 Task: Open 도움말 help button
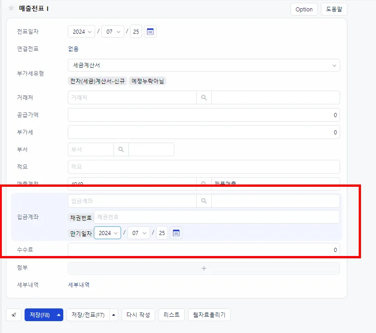tap(334, 10)
